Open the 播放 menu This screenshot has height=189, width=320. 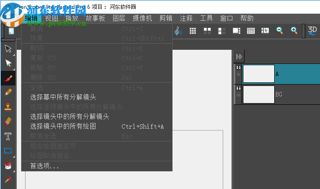tap(72, 19)
